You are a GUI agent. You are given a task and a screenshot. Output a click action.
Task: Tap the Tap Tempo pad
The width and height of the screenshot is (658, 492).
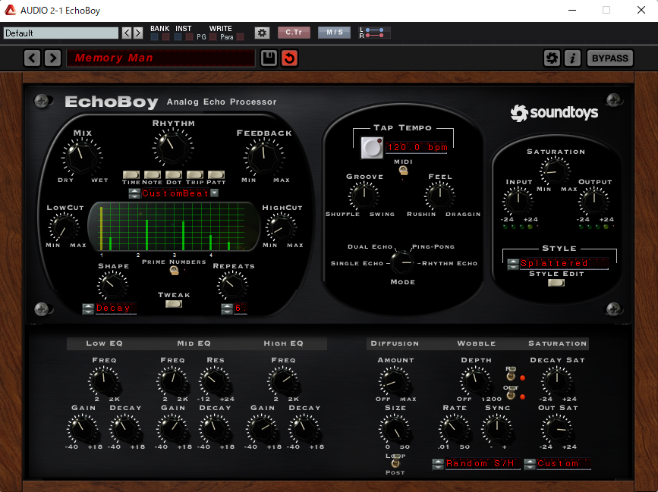tap(372, 148)
